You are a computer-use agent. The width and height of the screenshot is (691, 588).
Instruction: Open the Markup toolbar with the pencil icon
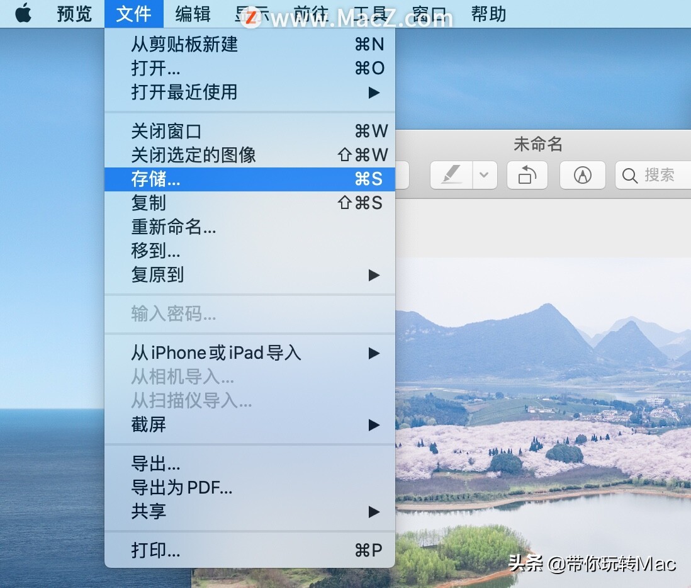582,175
